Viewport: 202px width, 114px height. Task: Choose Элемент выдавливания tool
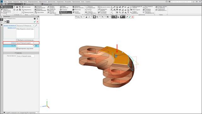[40, 7]
